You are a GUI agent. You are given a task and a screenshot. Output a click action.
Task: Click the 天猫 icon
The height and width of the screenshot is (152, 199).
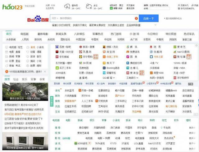pos(57,52)
